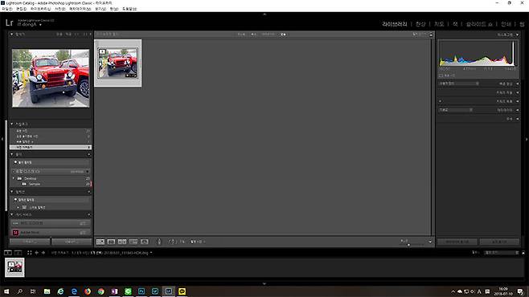Open Windows Start menu
This screenshot has height=297, width=529.
[x=6, y=291]
